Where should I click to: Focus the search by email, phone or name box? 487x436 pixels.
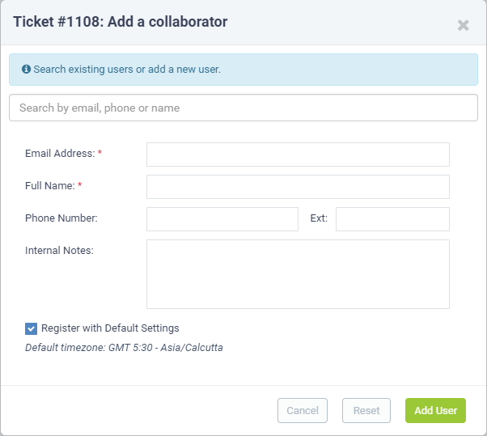[243, 108]
